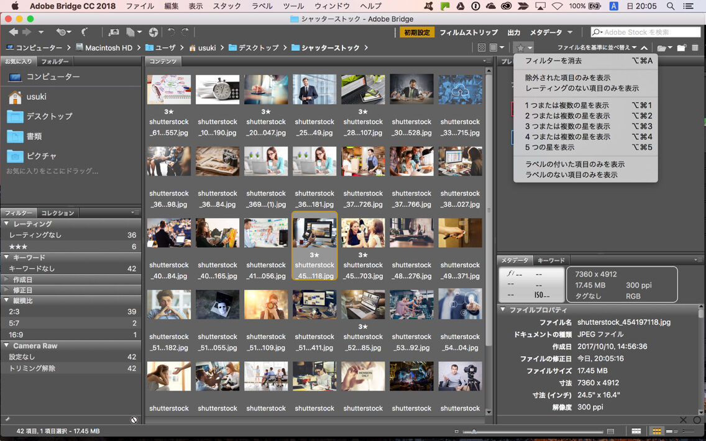The image size is (706, 441).
Task: Click the Adobe Stock search field
Action: click(646, 32)
